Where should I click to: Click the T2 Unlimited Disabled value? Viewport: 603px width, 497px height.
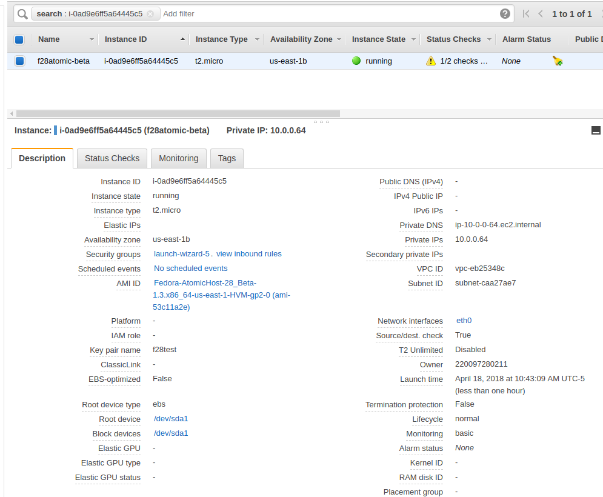pyautogui.click(x=470, y=350)
